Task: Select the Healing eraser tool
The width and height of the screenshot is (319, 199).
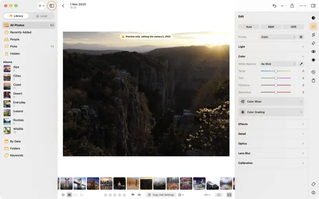Action: pos(313,43)
